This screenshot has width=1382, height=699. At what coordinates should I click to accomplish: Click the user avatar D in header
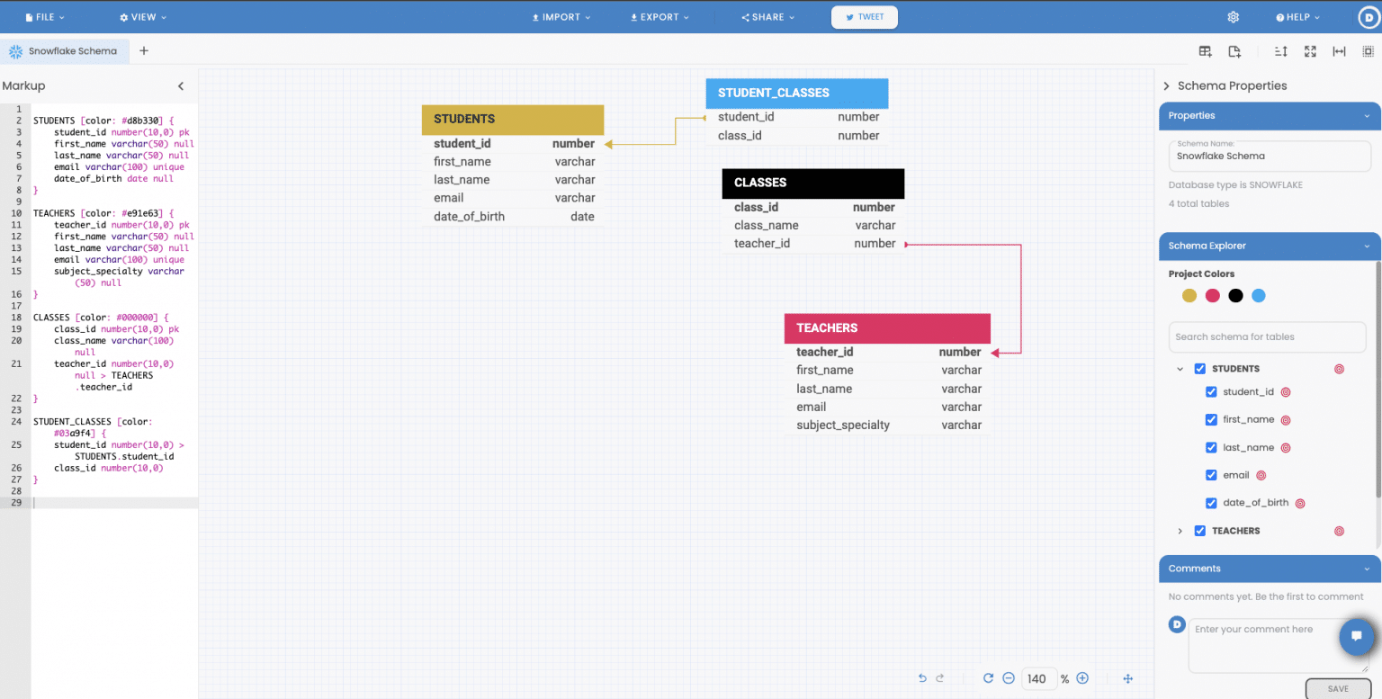(1369, 17)
